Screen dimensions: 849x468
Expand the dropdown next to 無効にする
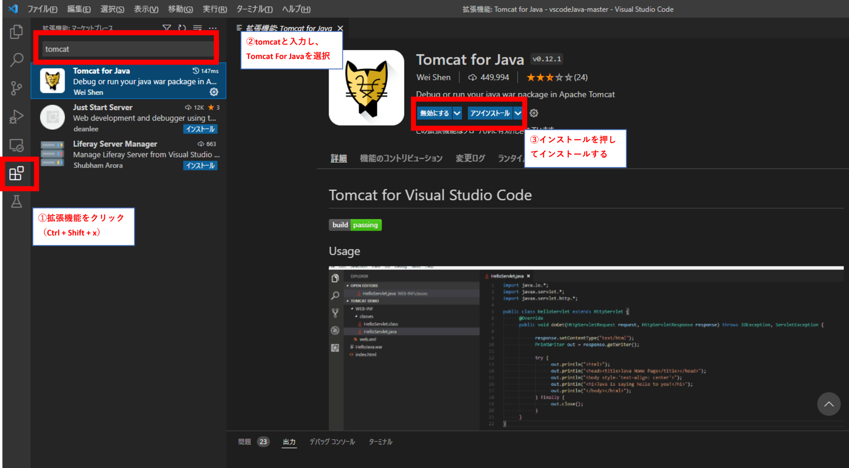(x=457, y=113)
